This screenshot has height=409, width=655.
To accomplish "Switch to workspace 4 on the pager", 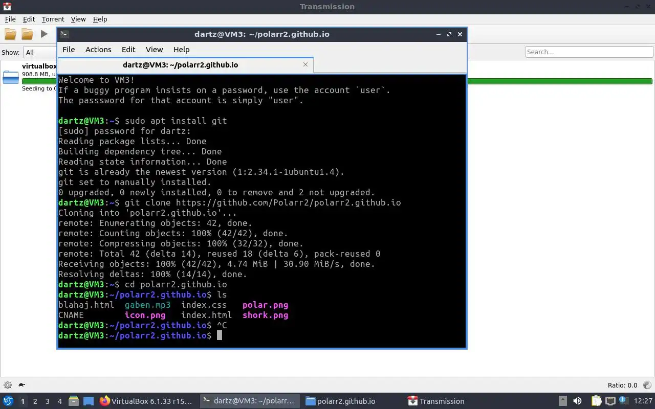I will point(60,401).
